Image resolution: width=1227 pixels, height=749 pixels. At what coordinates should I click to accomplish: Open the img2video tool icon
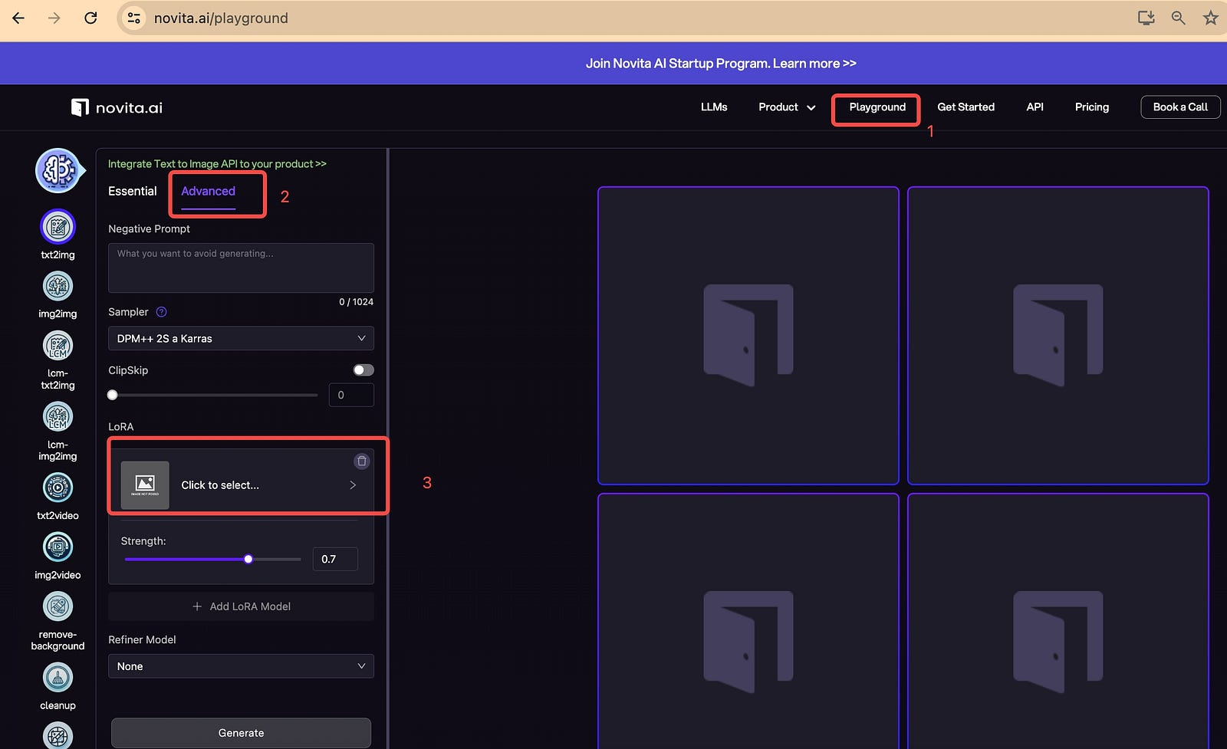tap(58, 547)
